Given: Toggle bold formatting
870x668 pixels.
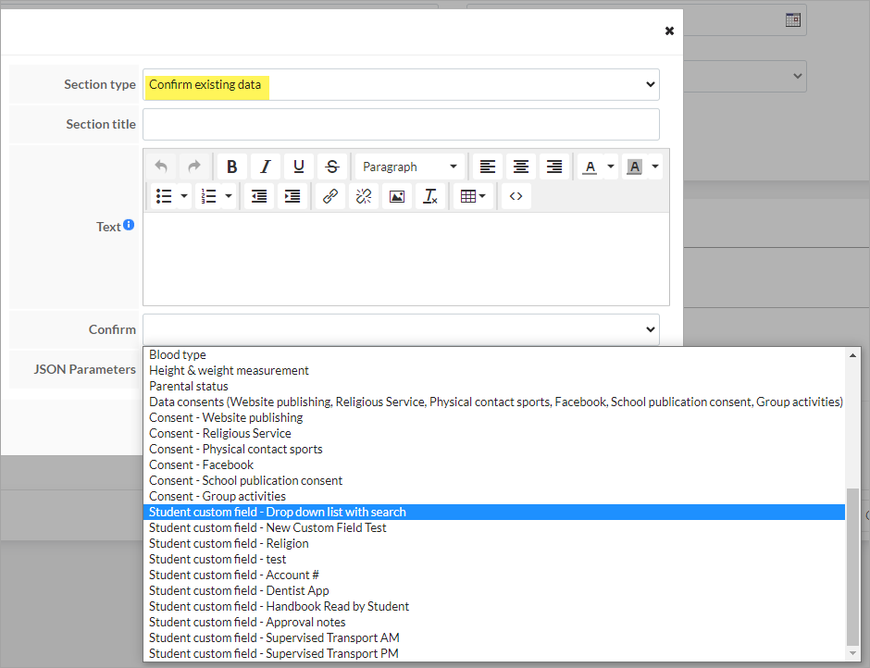Looking at the screenshot, I should [x=232, y=167].
